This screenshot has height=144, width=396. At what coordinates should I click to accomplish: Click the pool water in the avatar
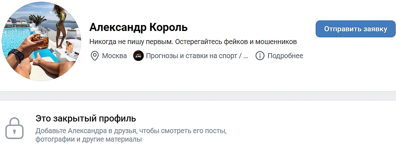click(14, 39)
